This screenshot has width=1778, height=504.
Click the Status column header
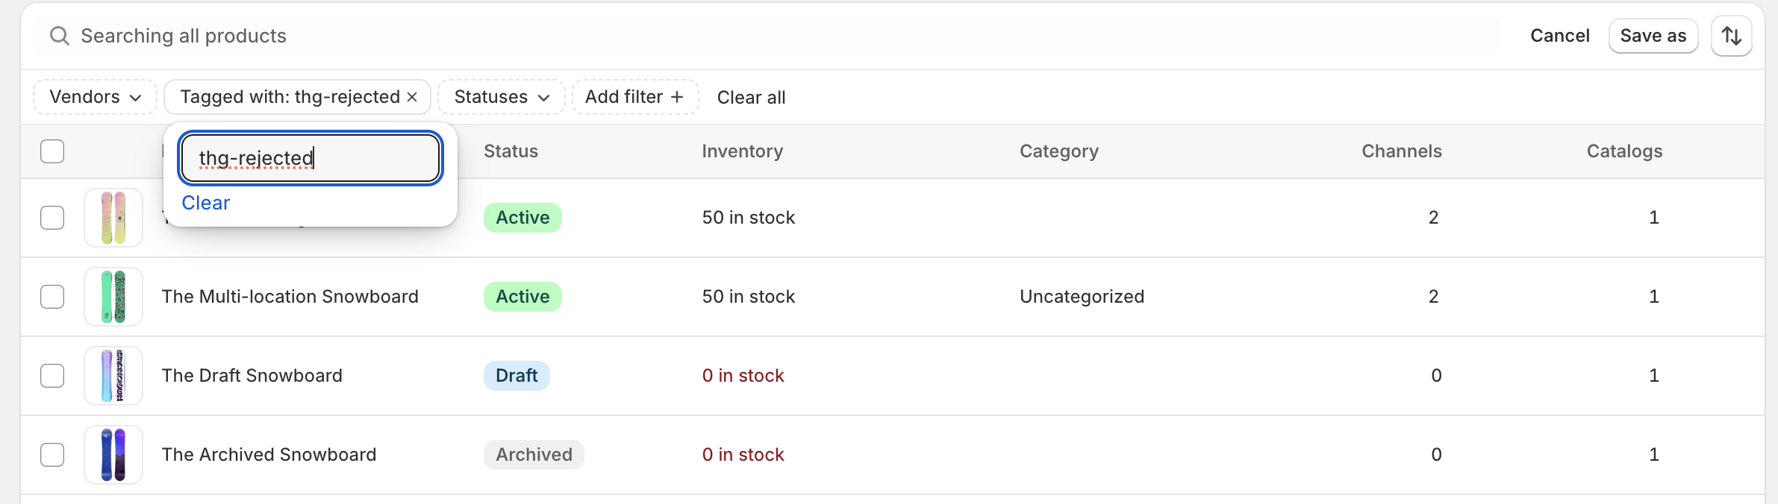(511, 151)
